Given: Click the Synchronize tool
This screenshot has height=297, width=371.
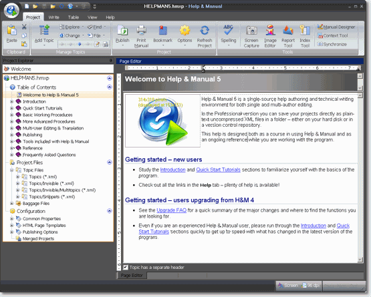Looking at the screenshot, I should point(332,44).
